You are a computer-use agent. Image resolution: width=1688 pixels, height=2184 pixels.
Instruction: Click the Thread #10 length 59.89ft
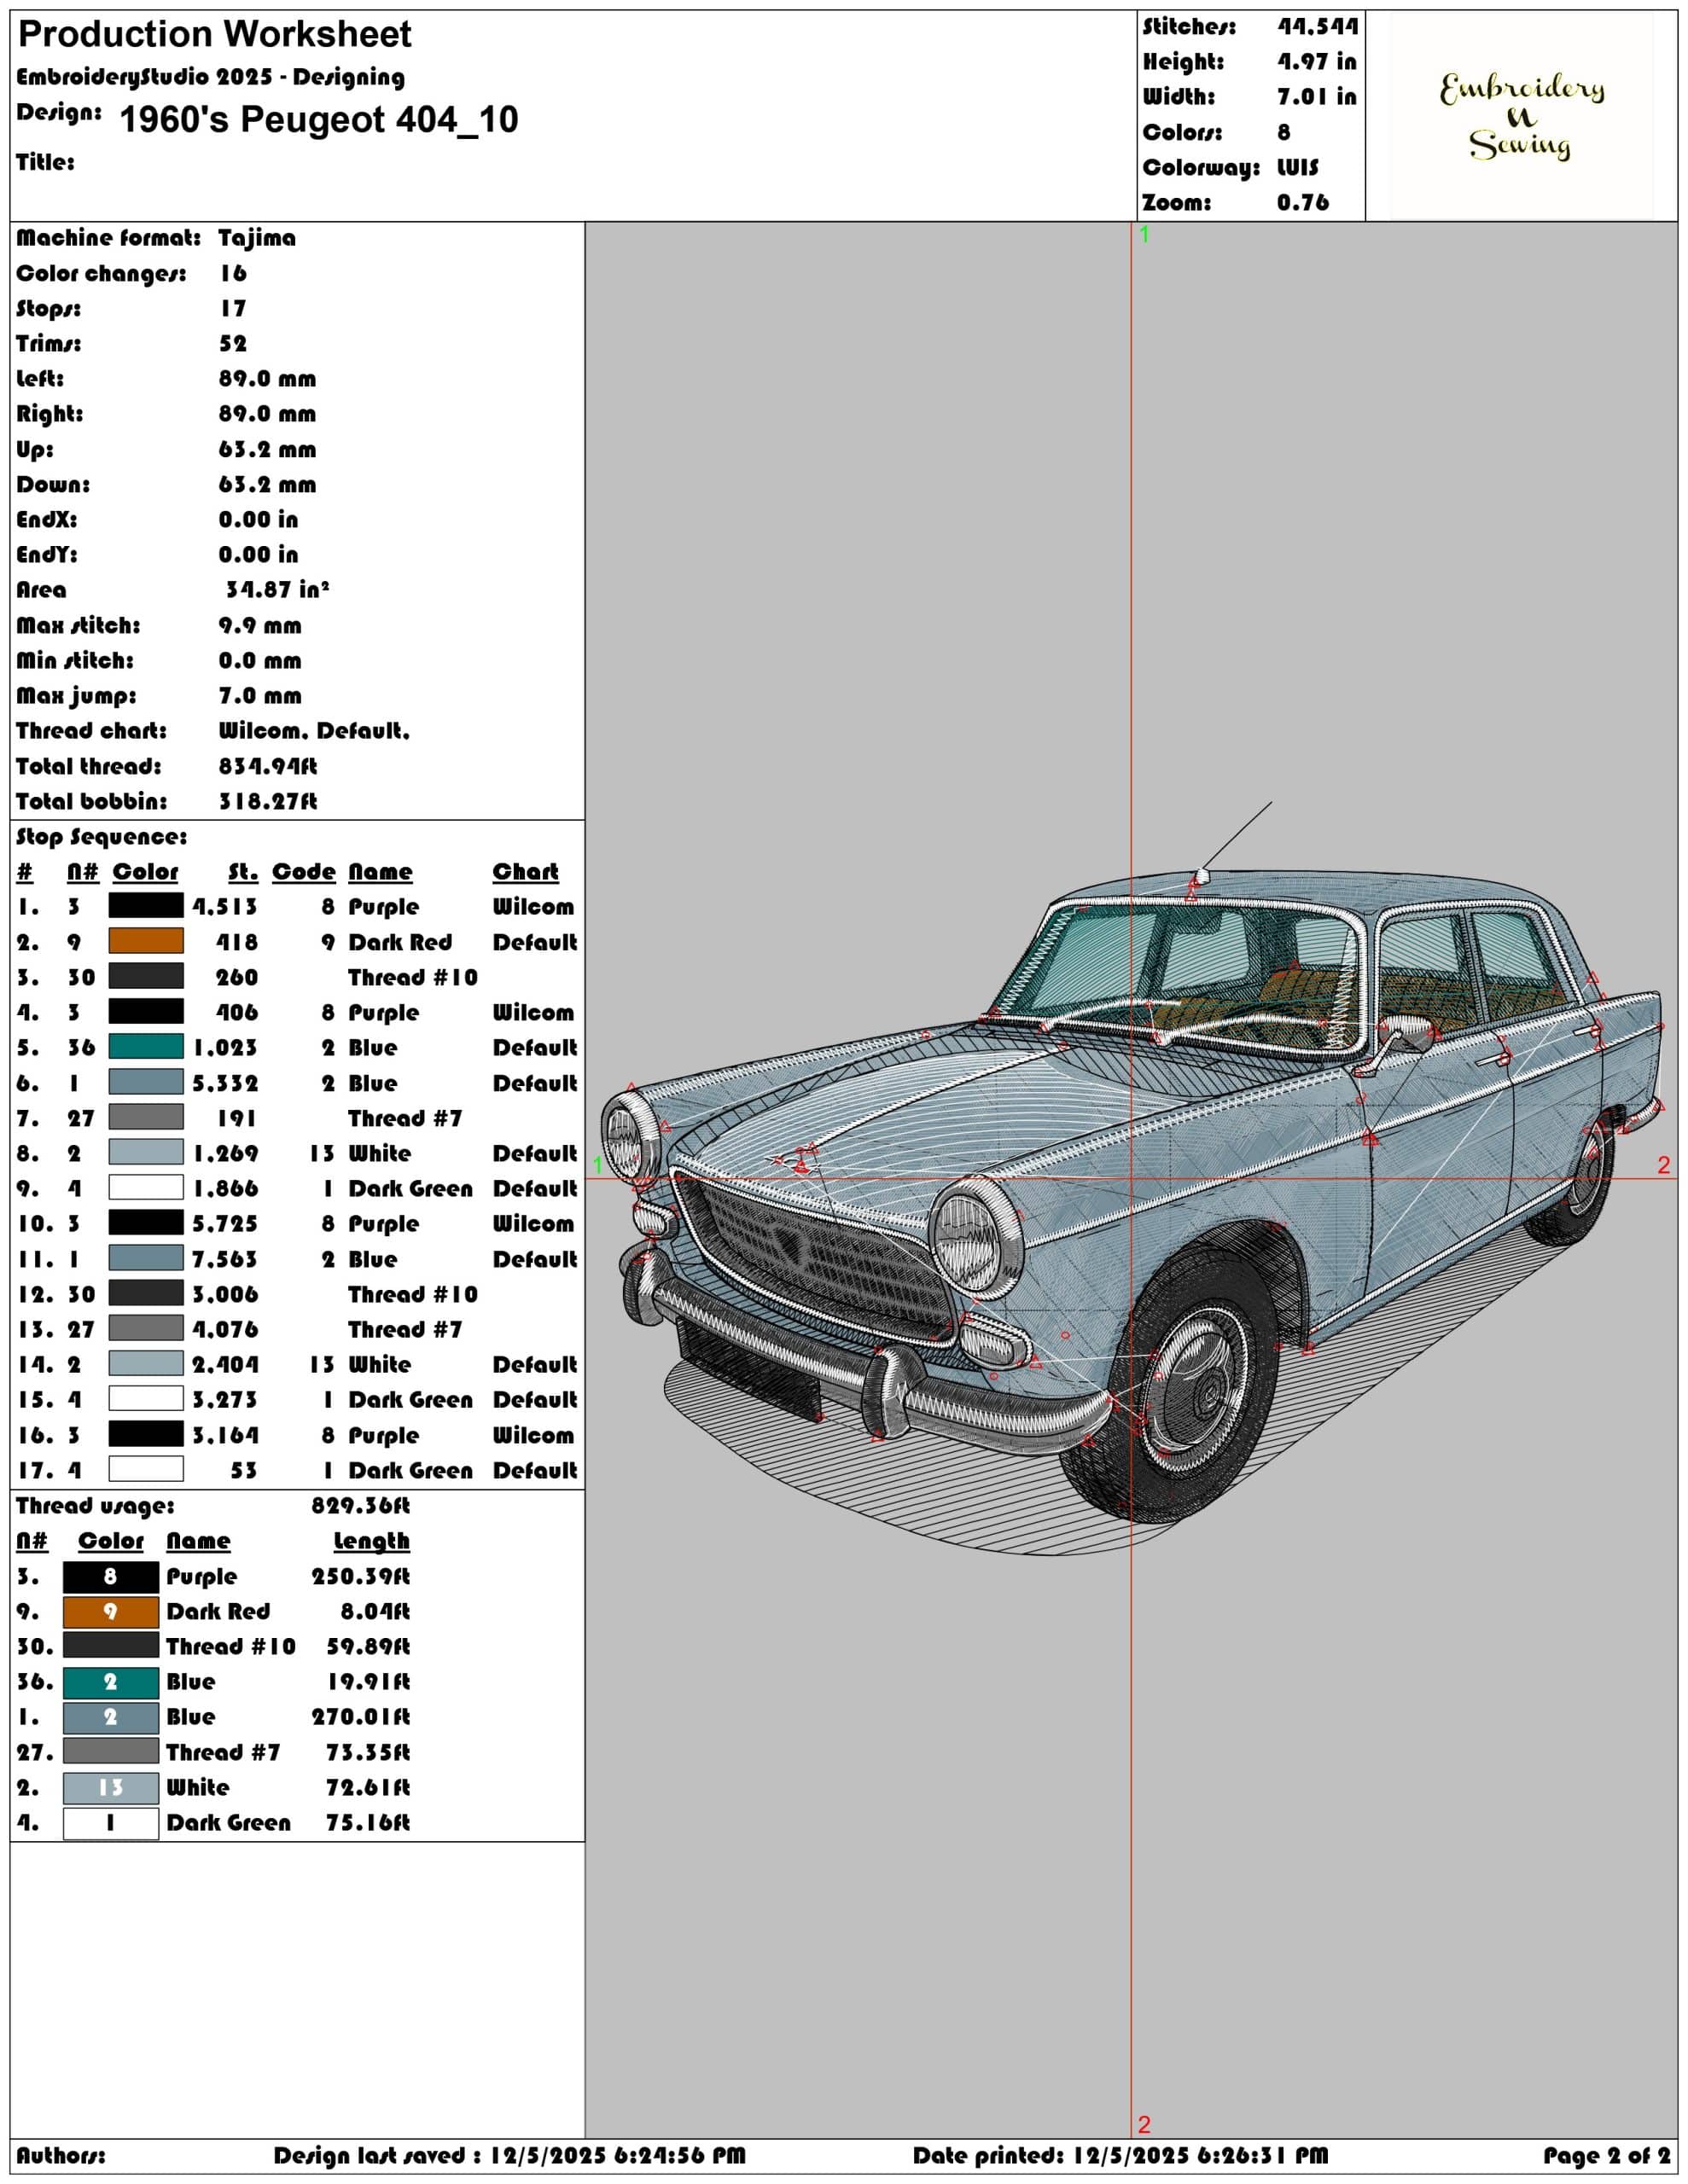368,1646
